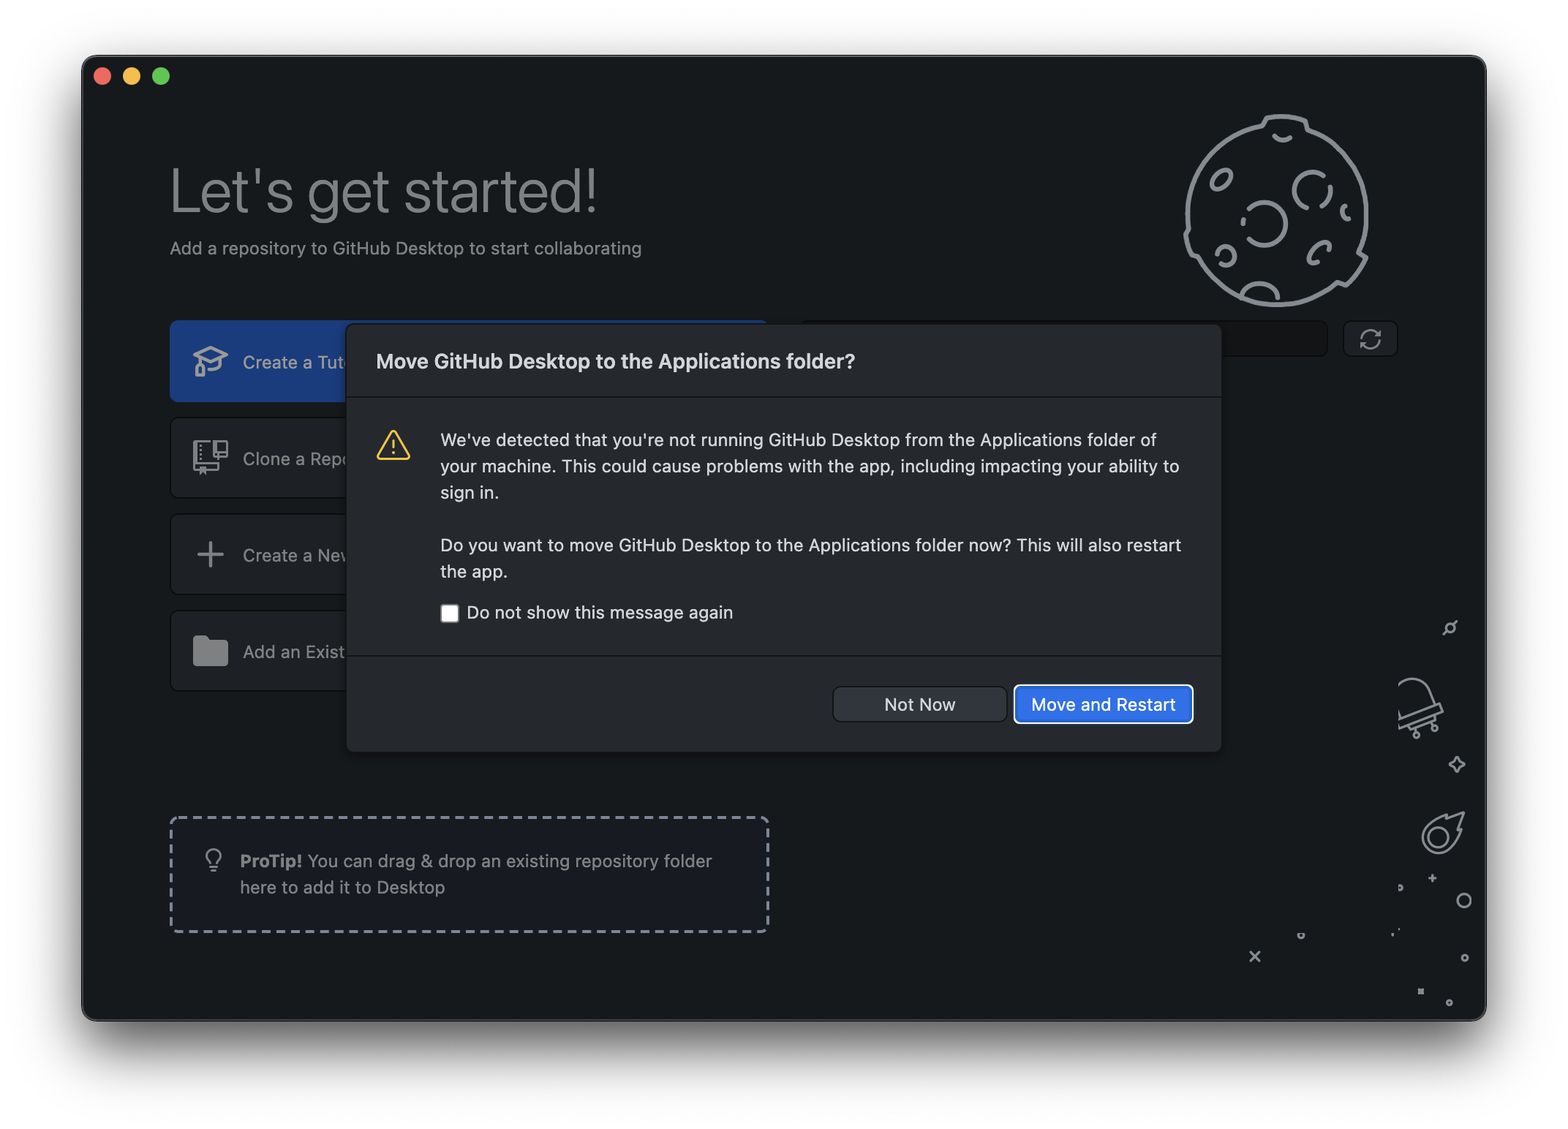
Task: Click the Let's get started! heading
Action: pos(383,192)
